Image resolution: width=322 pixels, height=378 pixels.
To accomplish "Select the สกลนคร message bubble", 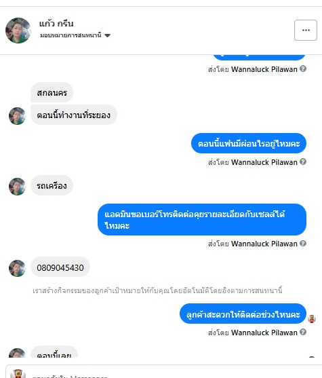I will pyautogui.click(x=52, y=92).
